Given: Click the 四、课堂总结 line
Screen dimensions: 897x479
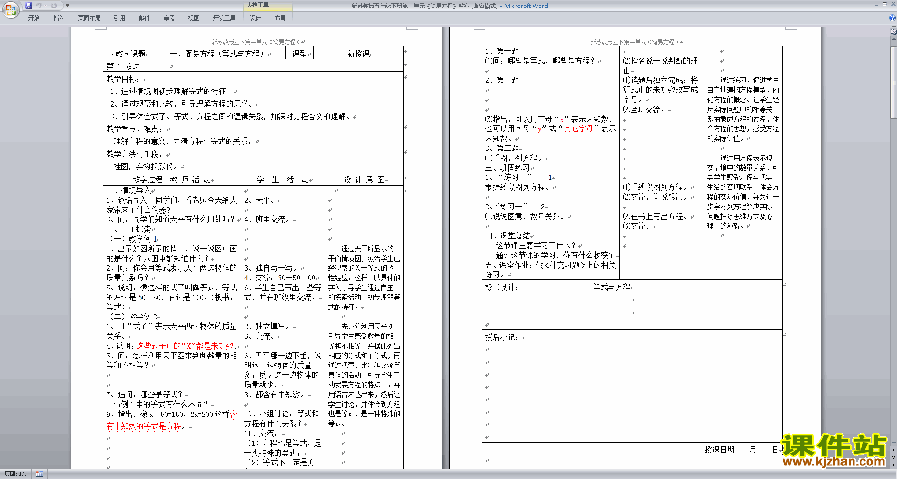Looking at the screenshot, I should pyautogui.click(x=507, y=236).
